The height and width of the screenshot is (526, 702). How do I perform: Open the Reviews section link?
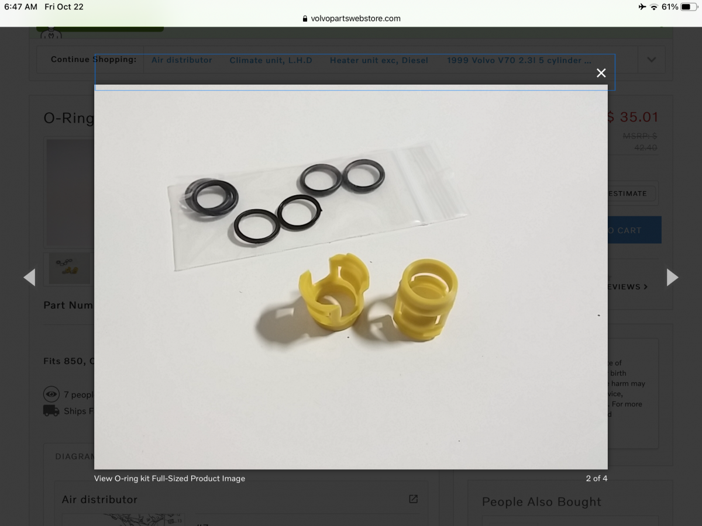627,287
